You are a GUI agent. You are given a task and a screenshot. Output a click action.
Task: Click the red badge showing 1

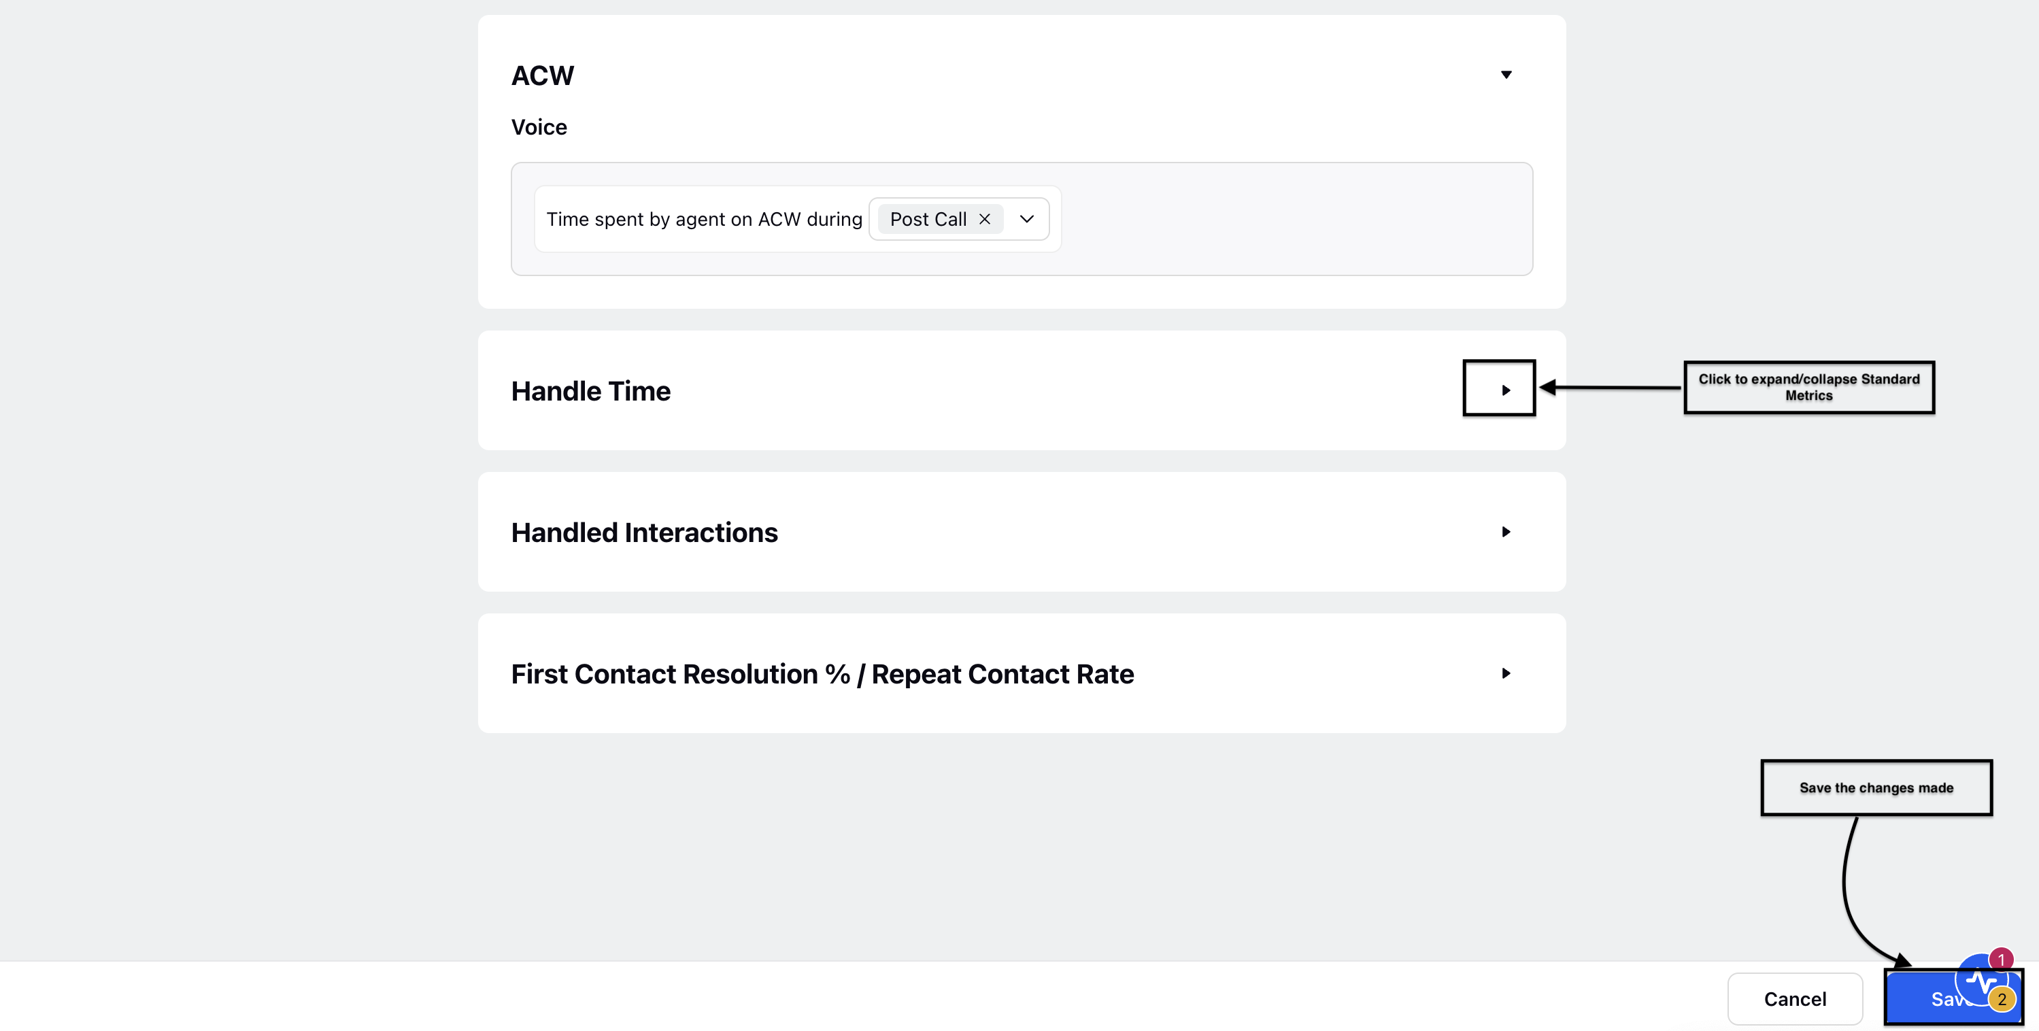(x=2000, y=959)
